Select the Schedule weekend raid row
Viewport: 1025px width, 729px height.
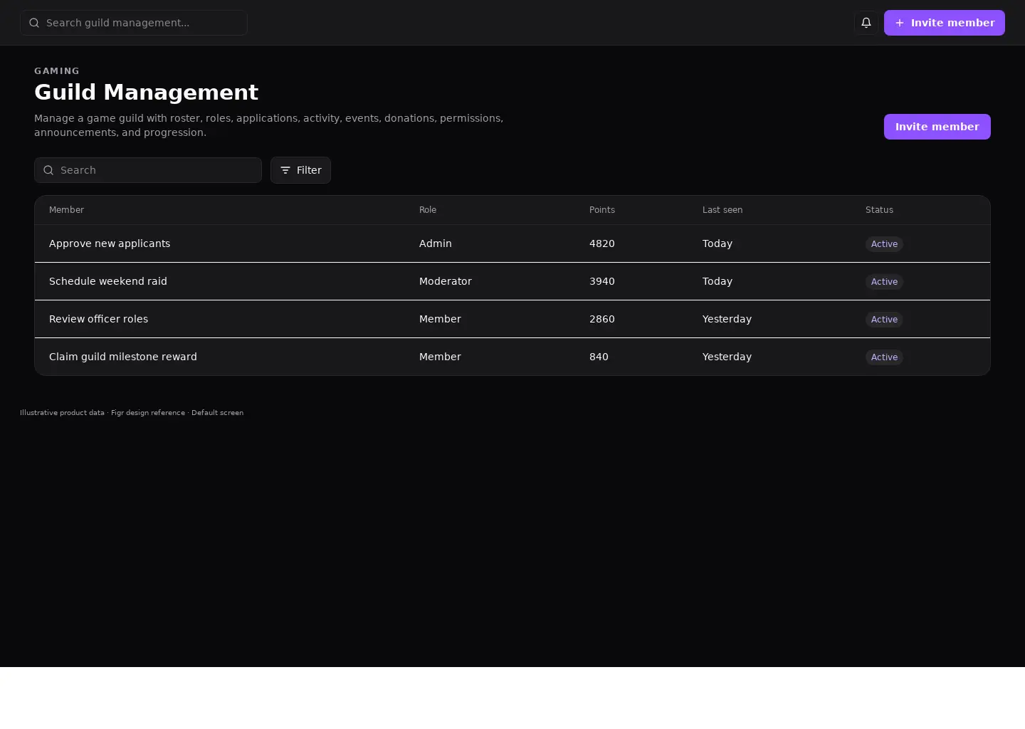coord(512,281)
